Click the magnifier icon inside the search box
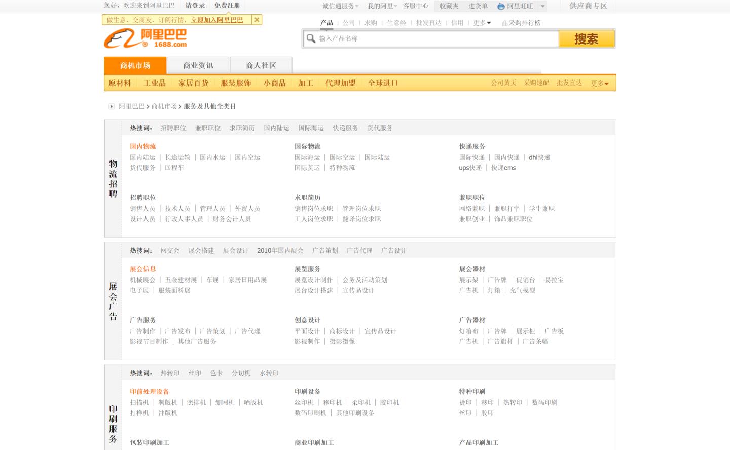The height and width of the screenshot is (450, 730). point(310,38)
